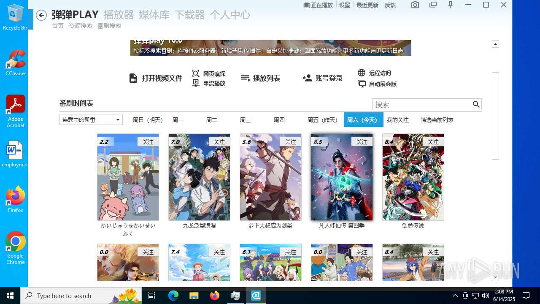Open Firefox from the taskbar

(215, 296)
